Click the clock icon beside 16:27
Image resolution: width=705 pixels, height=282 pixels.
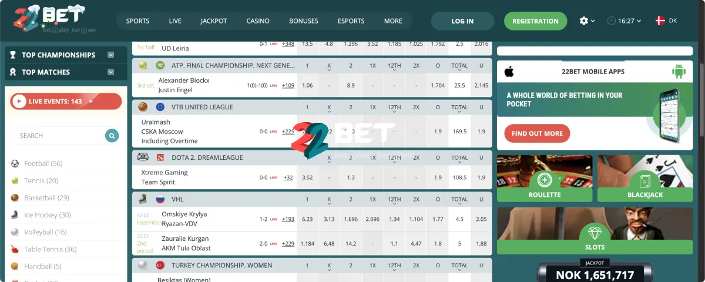612,21
